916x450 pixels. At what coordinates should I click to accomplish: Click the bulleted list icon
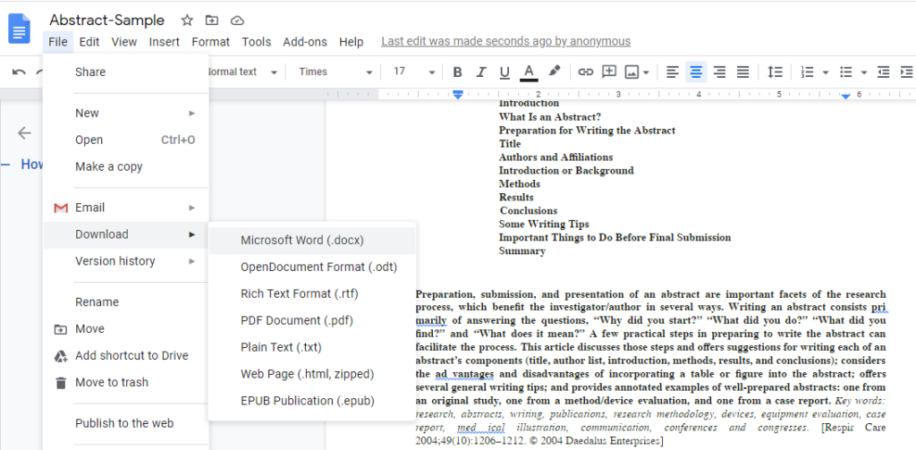point(846,72)
